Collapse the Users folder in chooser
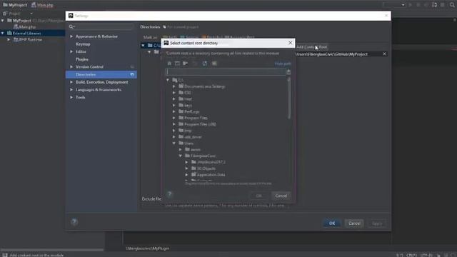 click(174, 143)
